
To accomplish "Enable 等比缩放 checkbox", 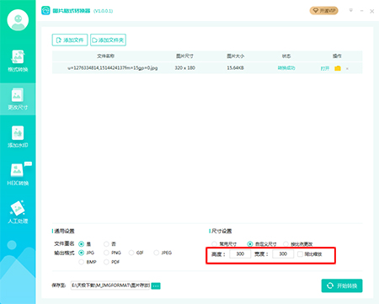I will [x=300, y=254].
